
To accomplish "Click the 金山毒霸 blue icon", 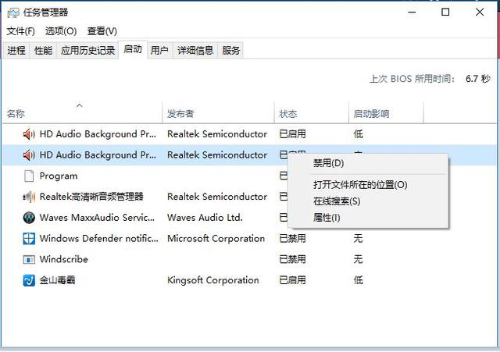I will (29, 280).
